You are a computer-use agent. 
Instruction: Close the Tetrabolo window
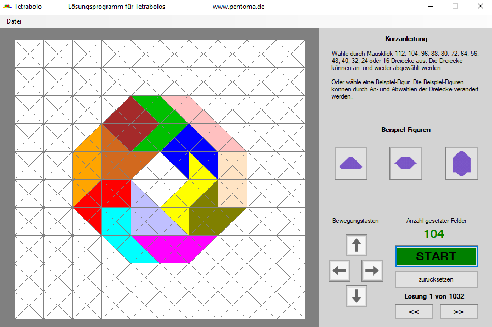(x=480, y=6)
